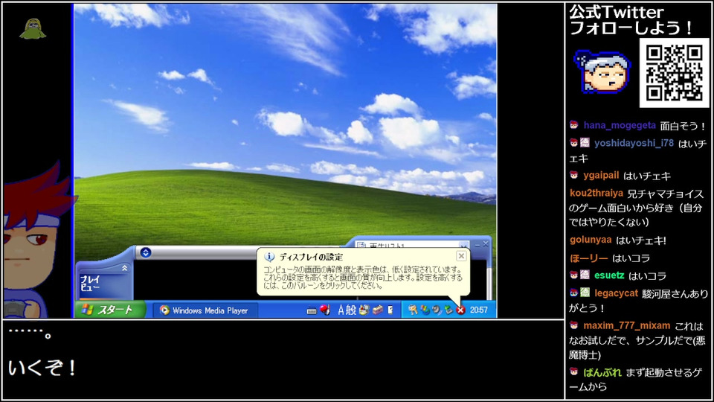
Task: Click the chat username esuetz
Action: click(609, 275)
